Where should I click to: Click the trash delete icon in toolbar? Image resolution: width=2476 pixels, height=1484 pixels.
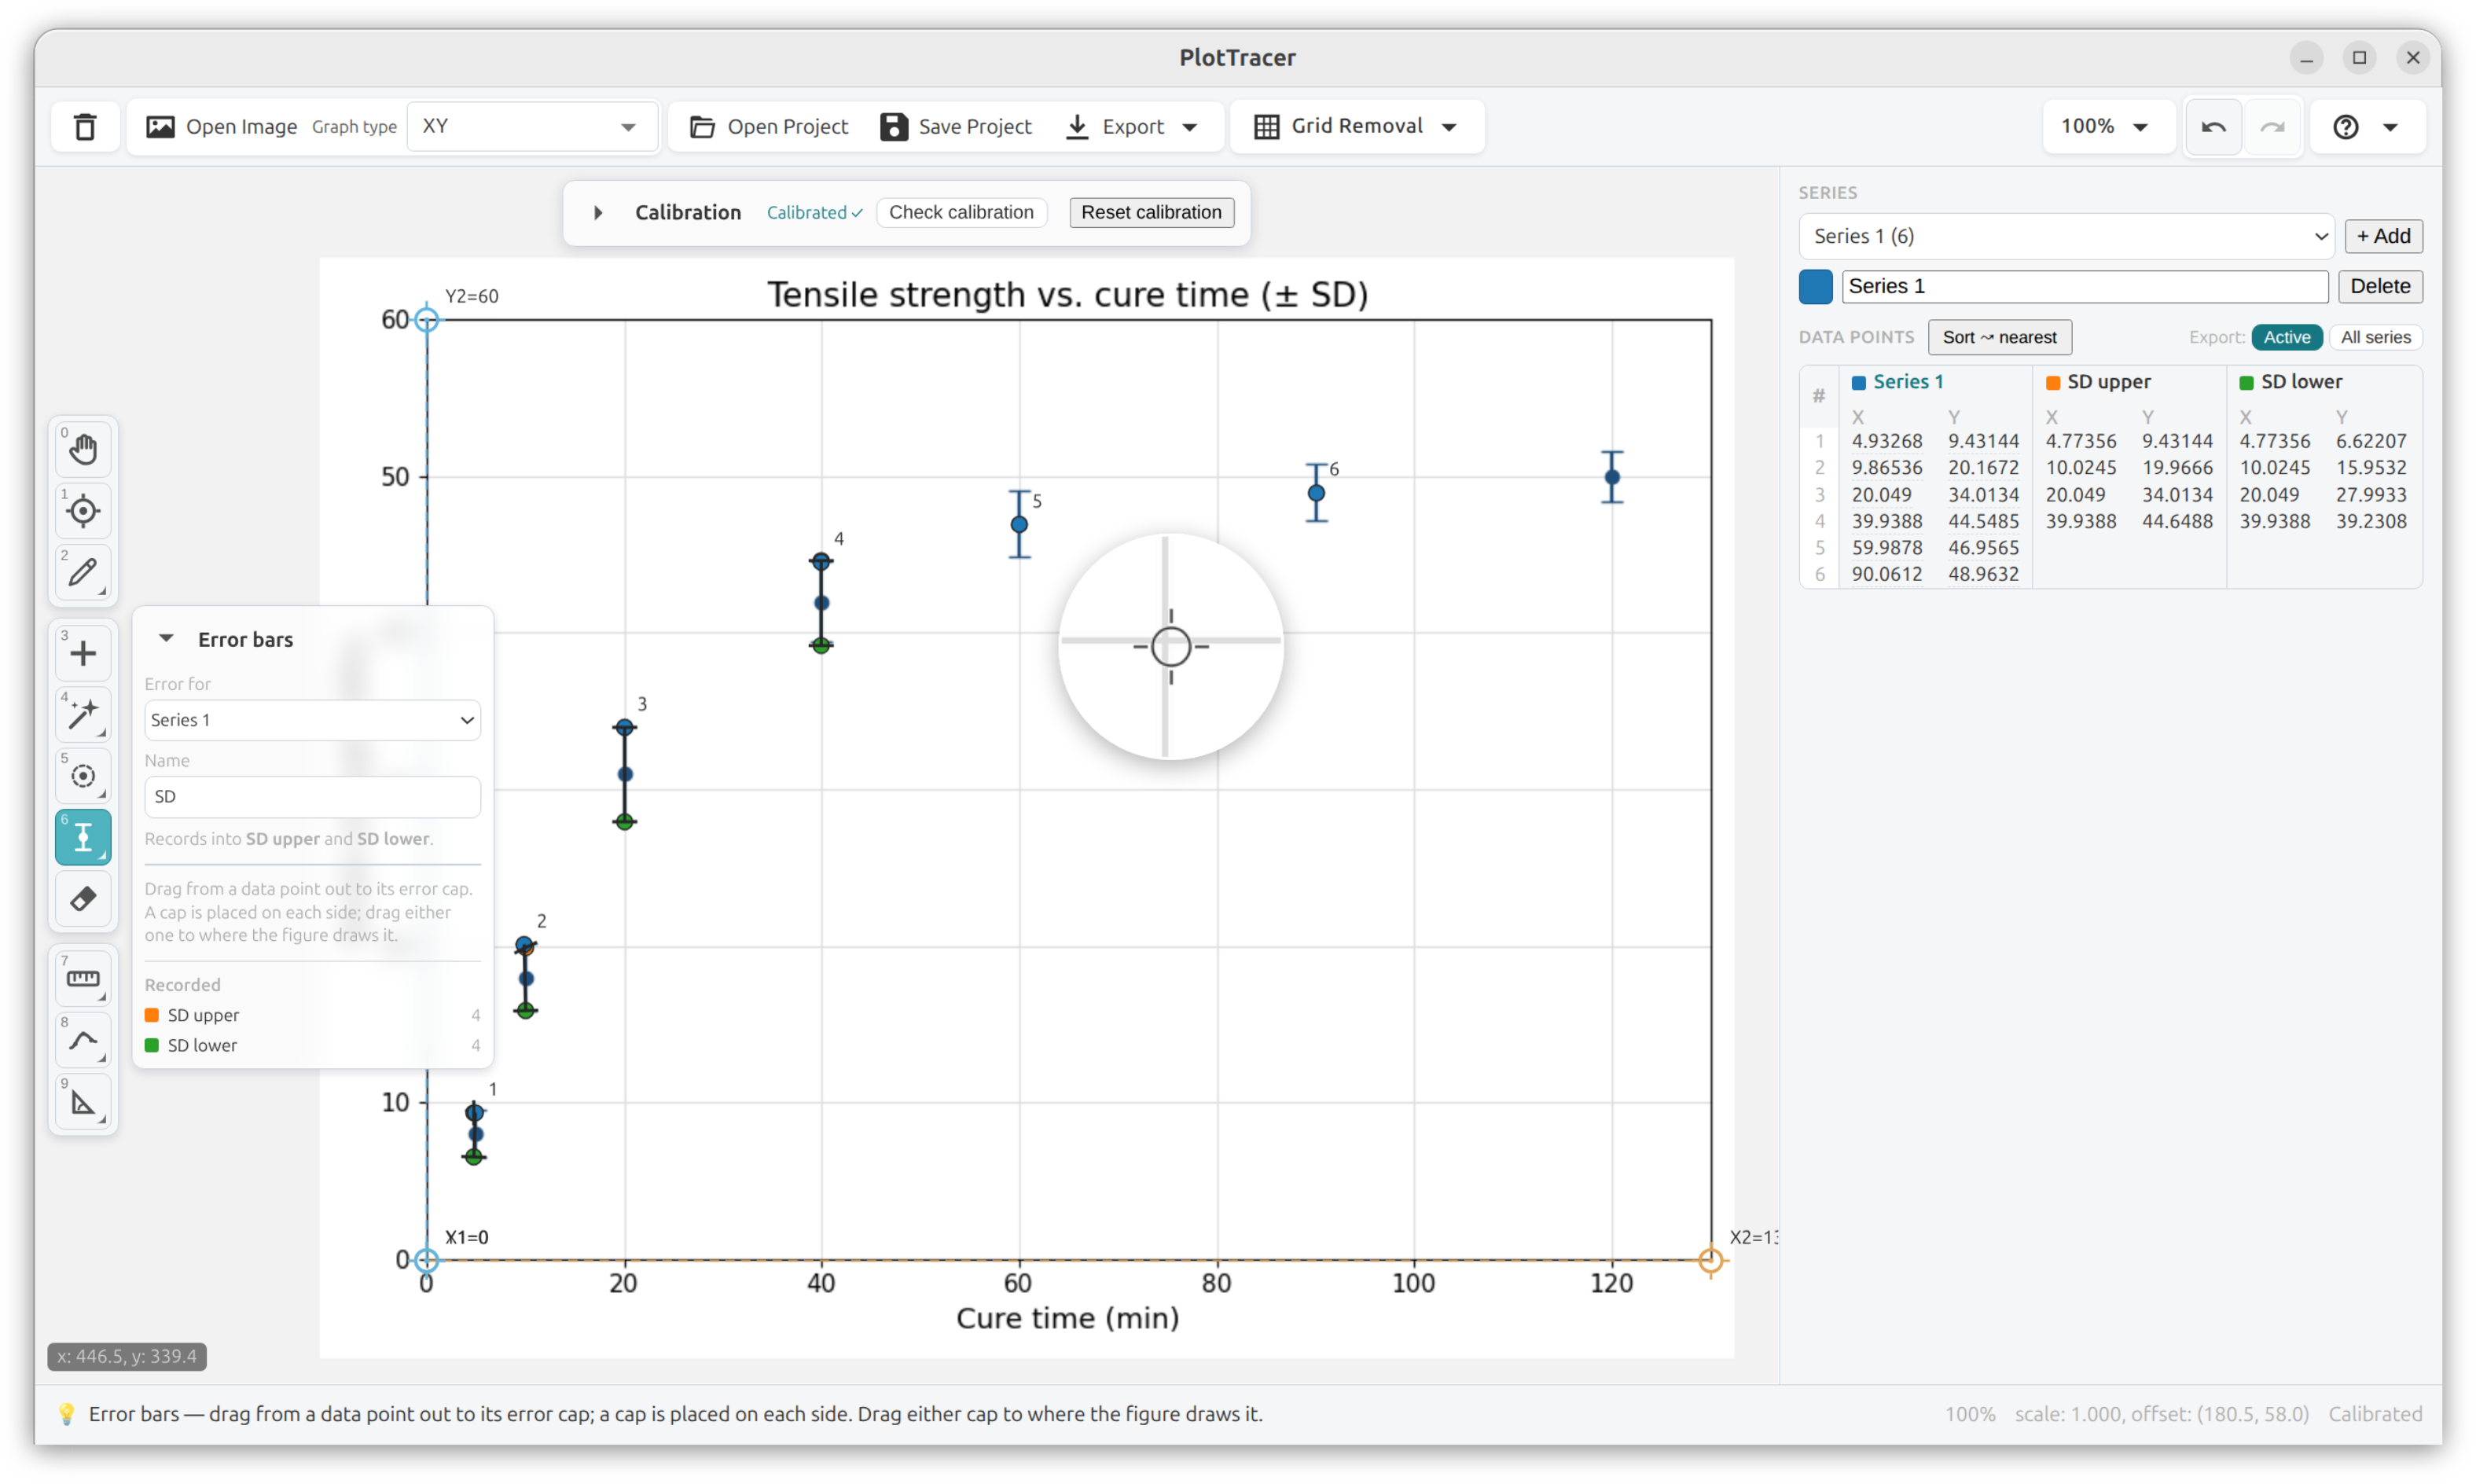[x=85, y=127]
